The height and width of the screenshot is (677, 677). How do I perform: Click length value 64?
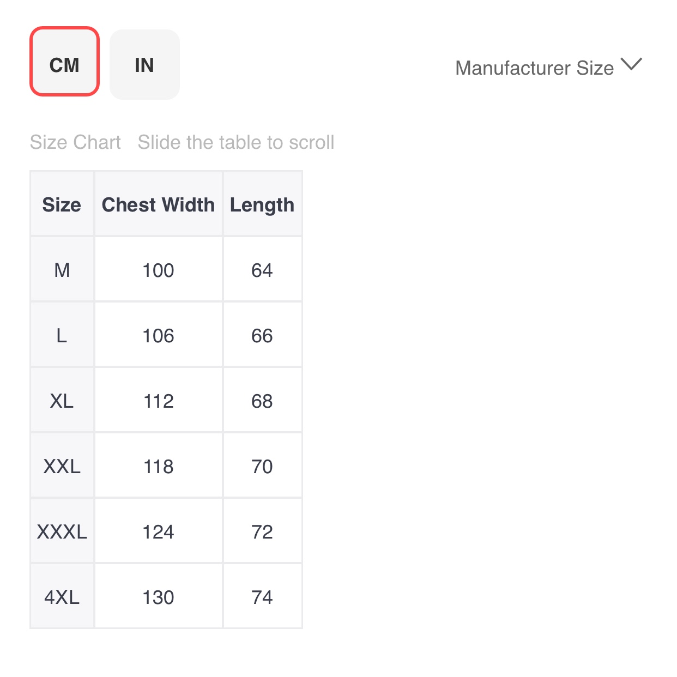[x=262, y=270]
